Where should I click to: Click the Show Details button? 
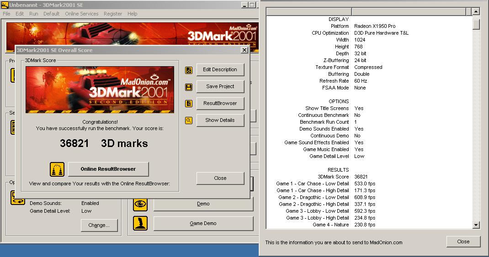pos(220,120)
